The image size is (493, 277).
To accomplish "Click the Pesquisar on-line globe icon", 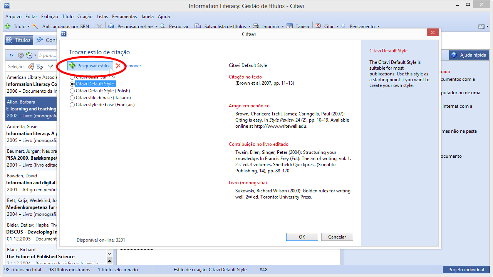I will (x=111, y=27).
